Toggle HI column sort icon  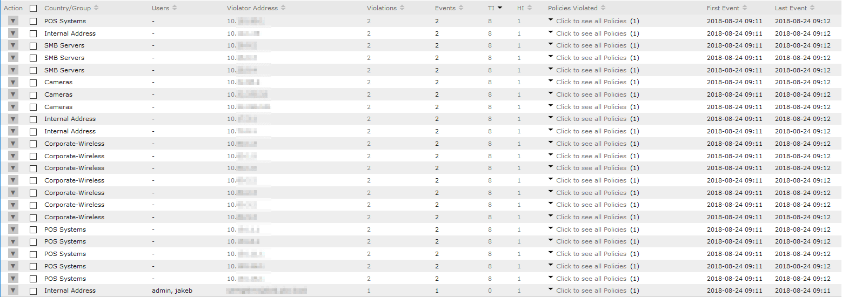pos(530,8)
